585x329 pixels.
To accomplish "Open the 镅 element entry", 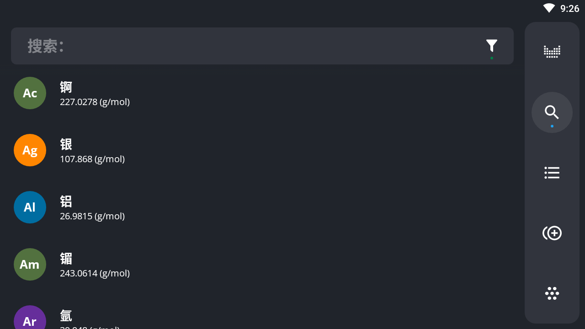I will [262, 265].
